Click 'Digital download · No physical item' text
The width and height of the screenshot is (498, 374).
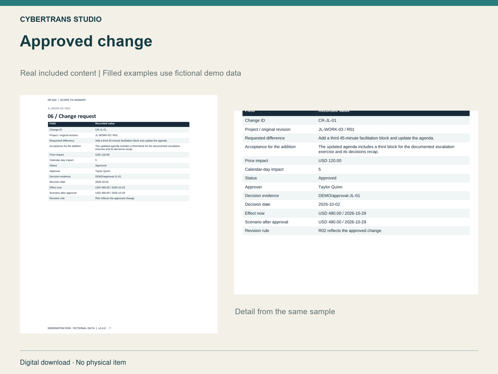73,362
